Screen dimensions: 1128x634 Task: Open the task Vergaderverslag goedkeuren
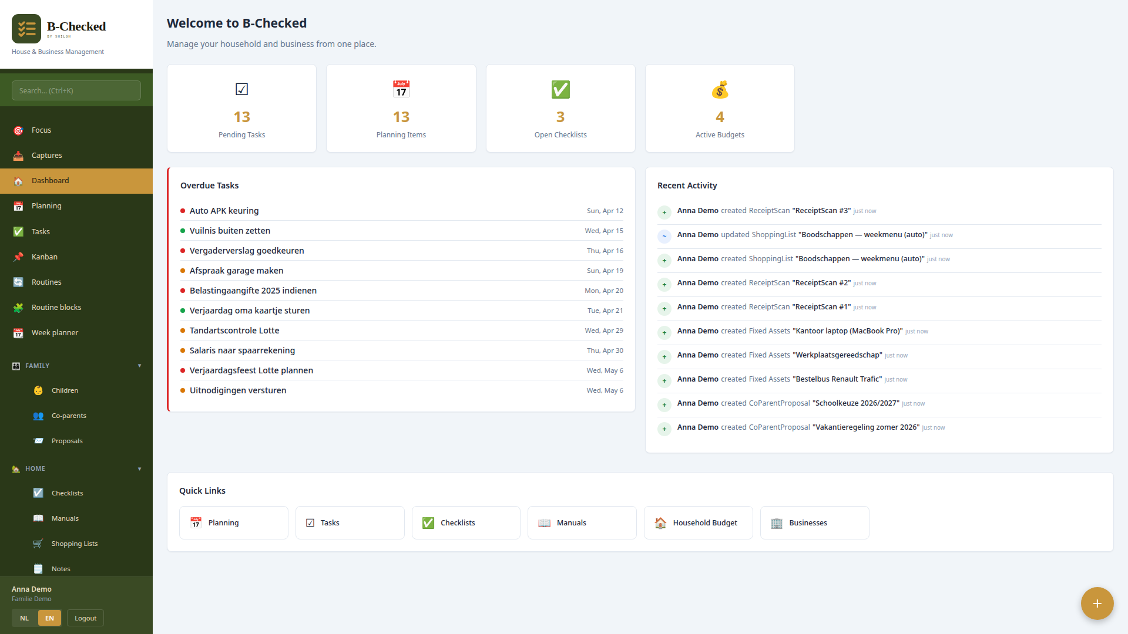tap(402, 251)
